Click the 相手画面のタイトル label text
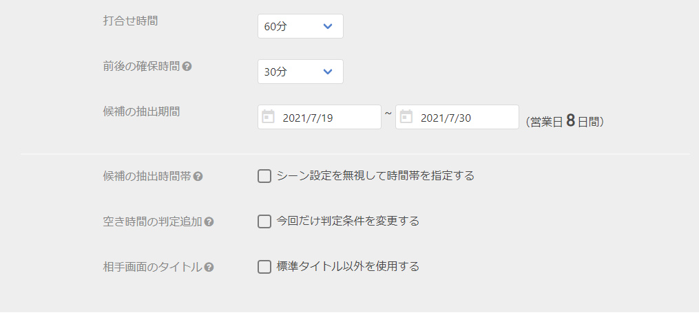The width and height of the screenshot is (699, 315). (152, 268)
